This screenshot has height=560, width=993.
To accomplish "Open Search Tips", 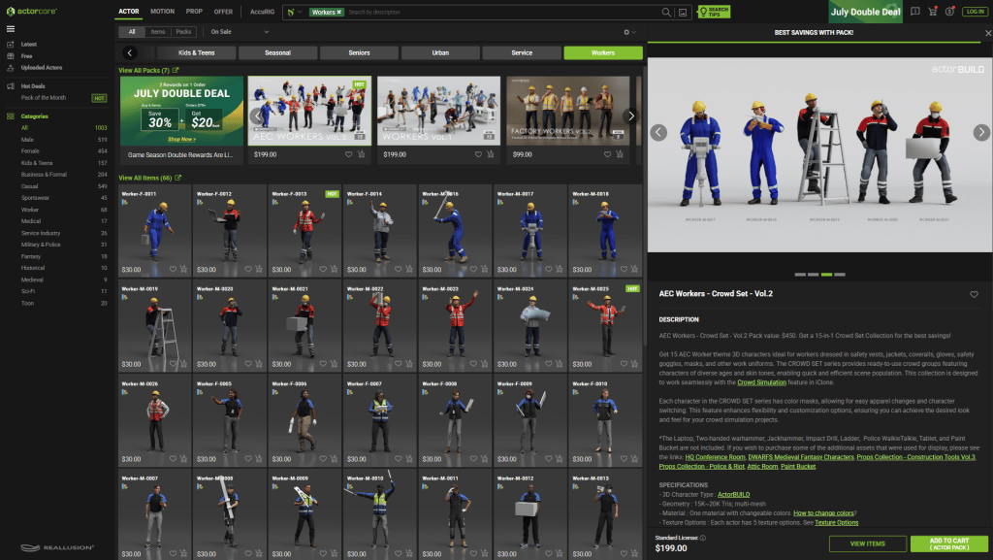I will (x=714, y=12).
